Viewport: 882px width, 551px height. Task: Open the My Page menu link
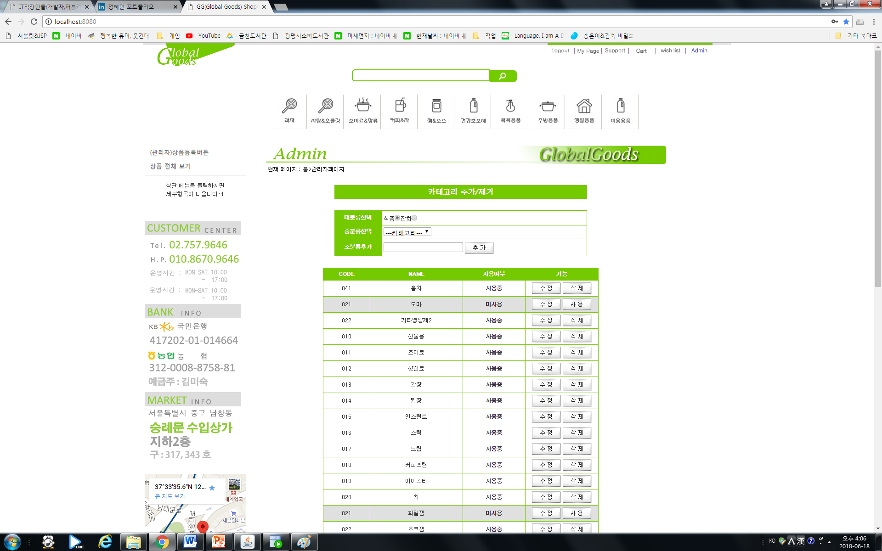click(588, 51)
